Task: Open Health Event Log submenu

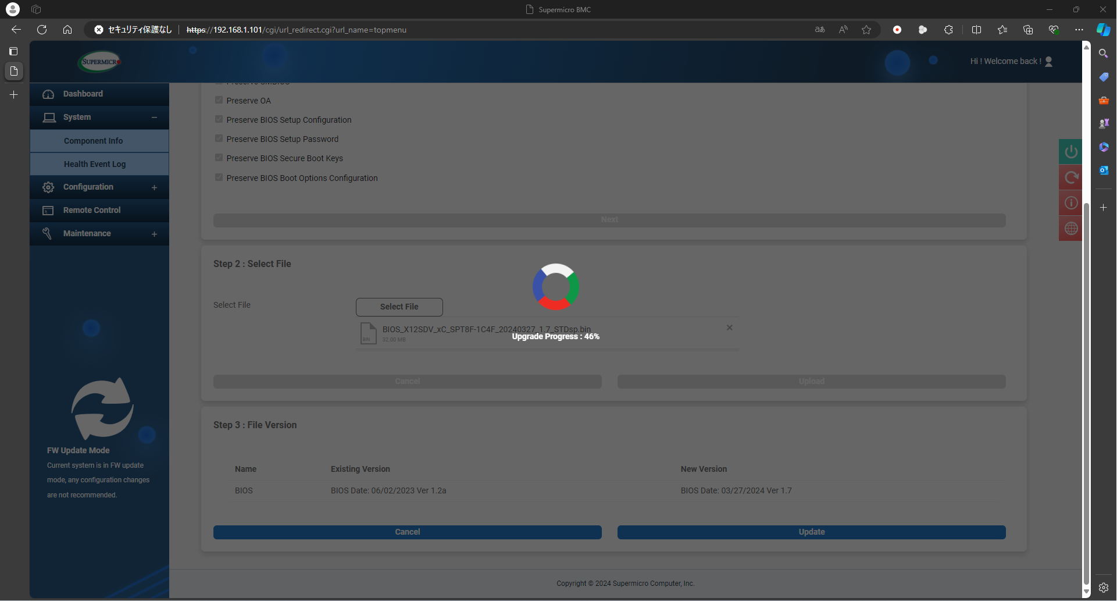Action: tap(99, 164)
